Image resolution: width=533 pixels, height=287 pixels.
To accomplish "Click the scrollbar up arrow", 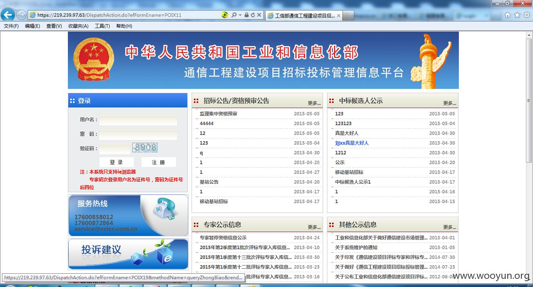I will (x=529, y=35).
